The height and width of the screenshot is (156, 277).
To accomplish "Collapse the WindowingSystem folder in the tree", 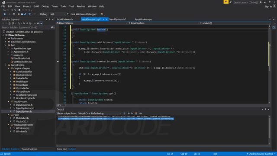I will [9, 125].
